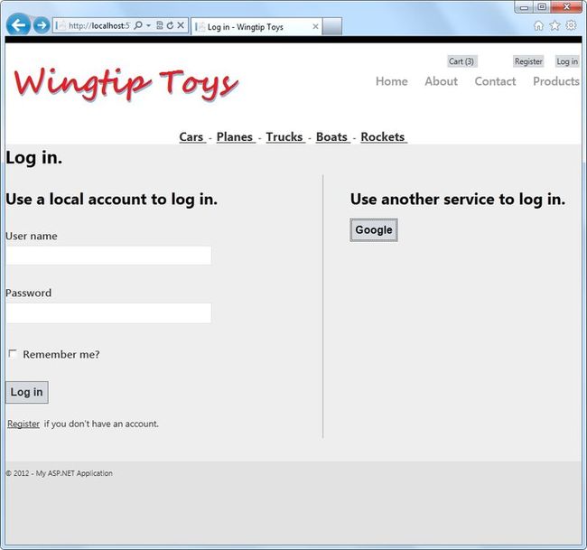Go back with the browser Back arrow

[18, 25]
